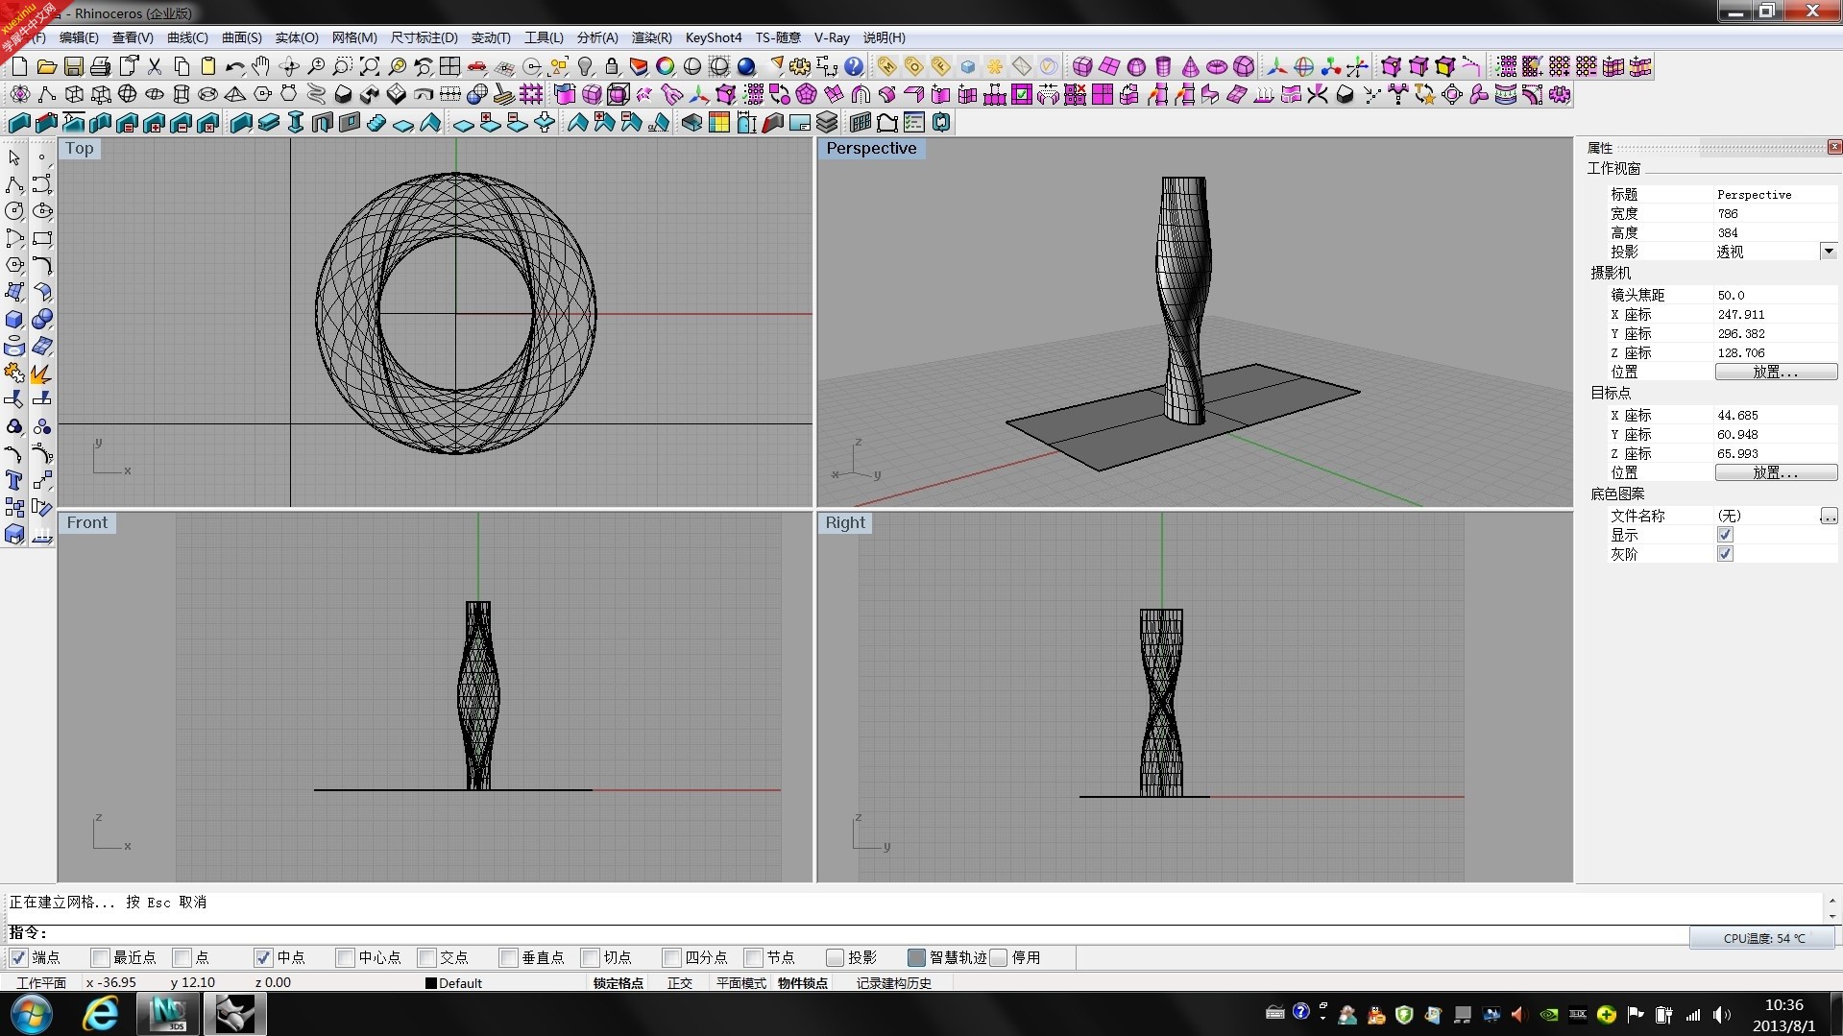
Task: Open the 投影 projection dropdown
Action: point(1829,252)
